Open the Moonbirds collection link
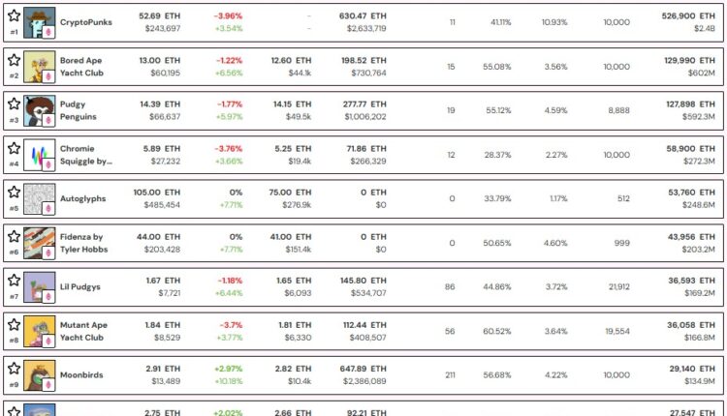This screenshot has height=416, width=727. (83, 374)
